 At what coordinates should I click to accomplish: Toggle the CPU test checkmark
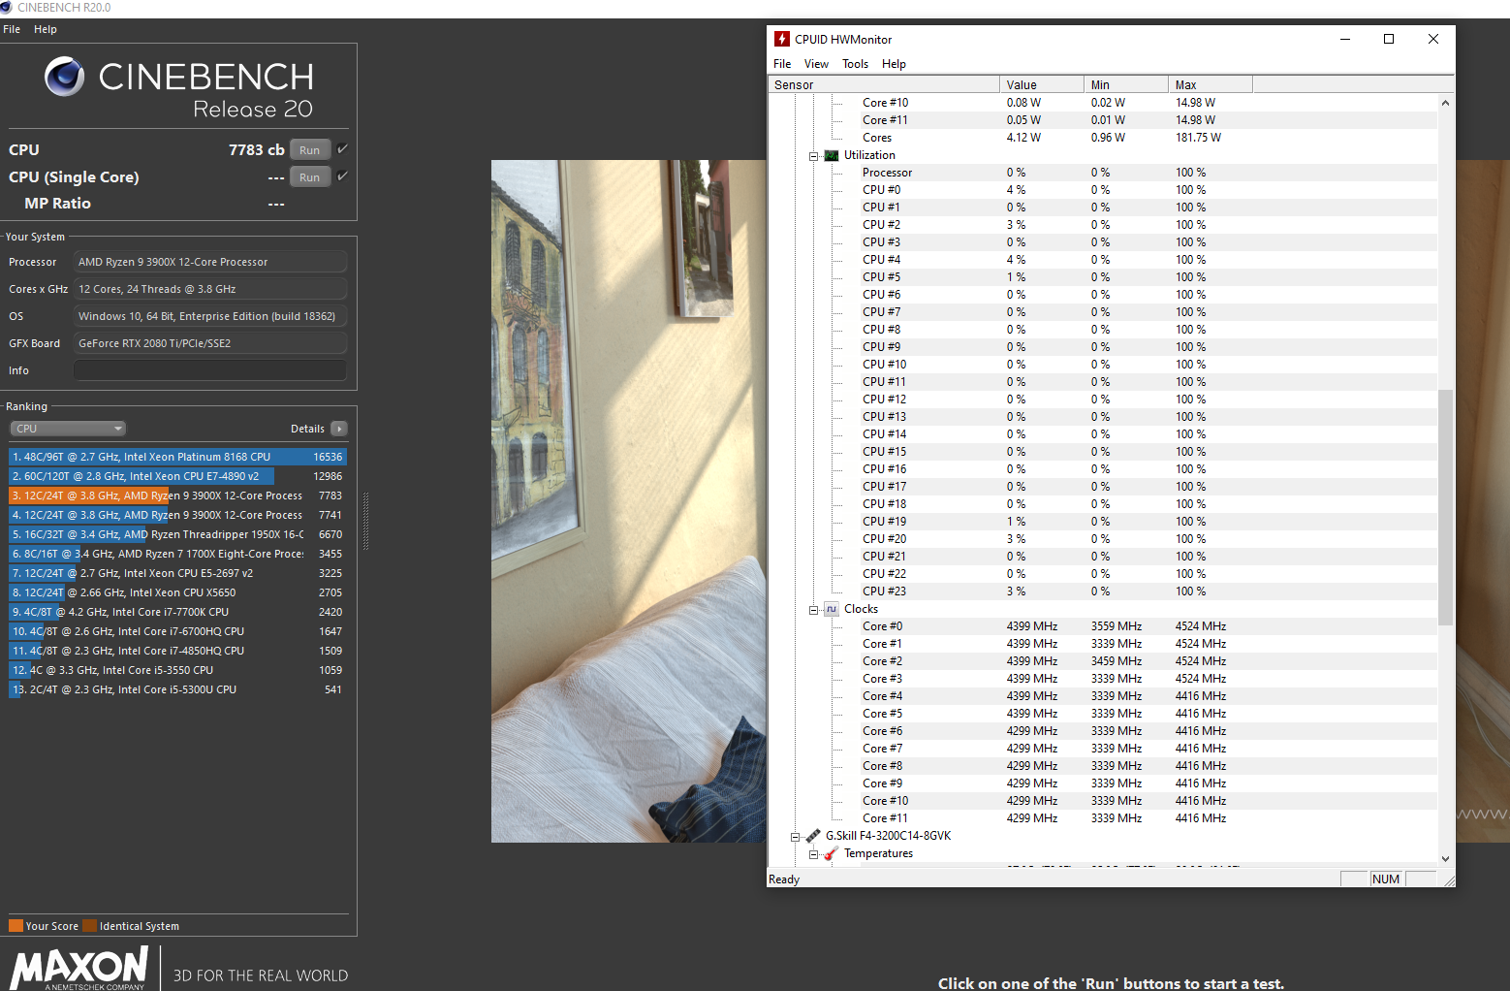point(342,149)
